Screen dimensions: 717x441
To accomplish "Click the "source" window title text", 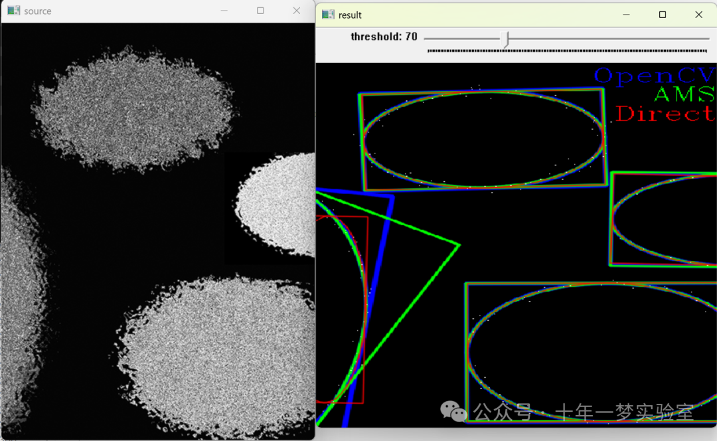I will (37, 11).
